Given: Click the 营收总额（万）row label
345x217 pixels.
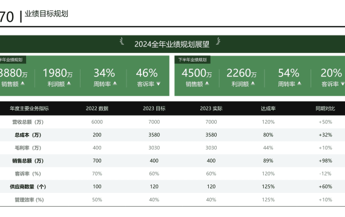Looking at the screenshot, I should pos(28,122).
